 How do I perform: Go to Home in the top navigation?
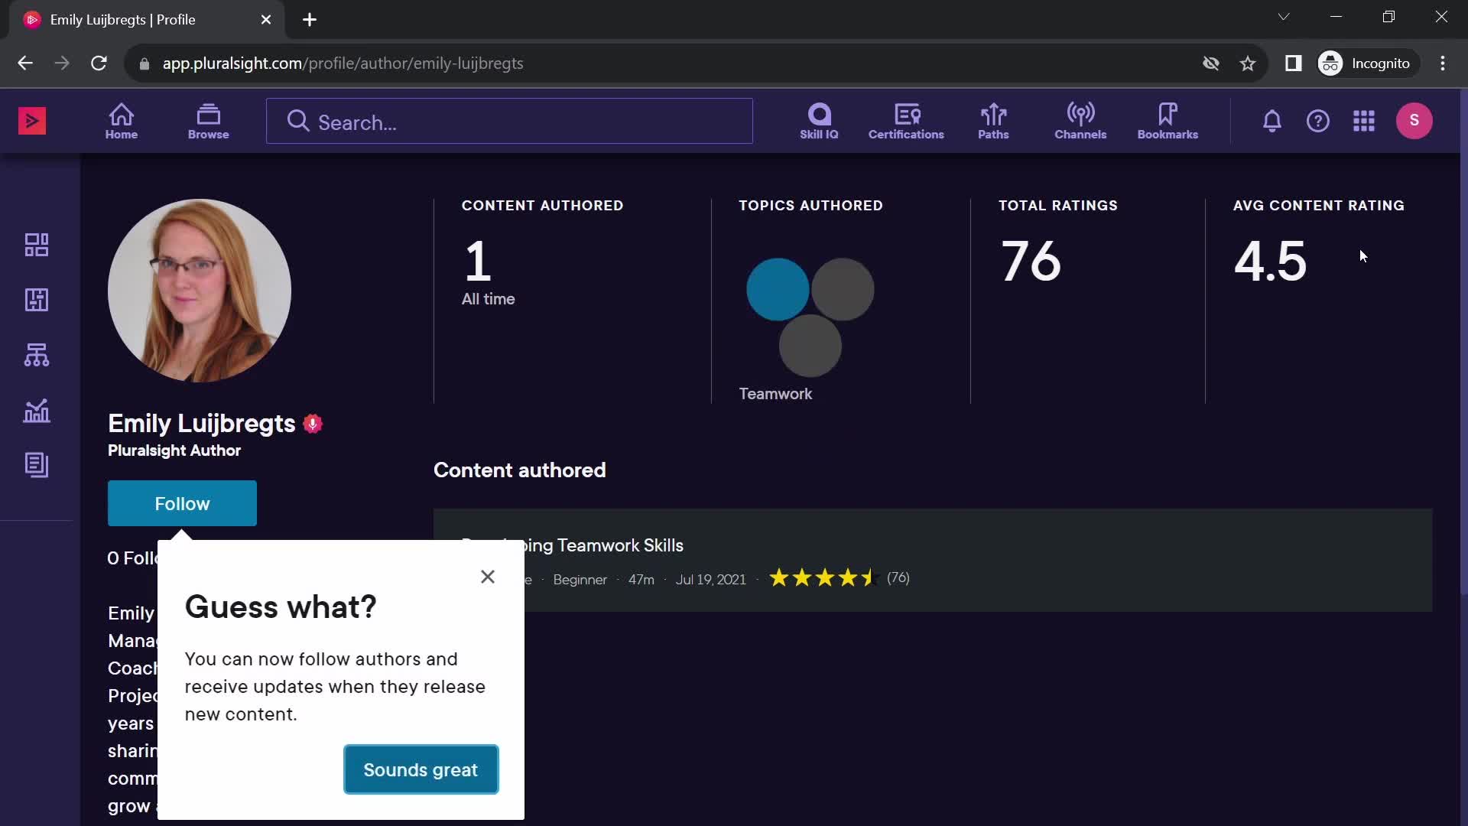(x=122, y=121)
